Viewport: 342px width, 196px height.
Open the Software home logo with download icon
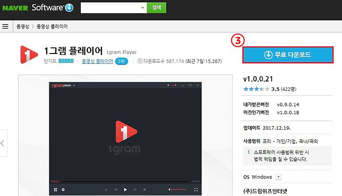[x=53, y=8]
